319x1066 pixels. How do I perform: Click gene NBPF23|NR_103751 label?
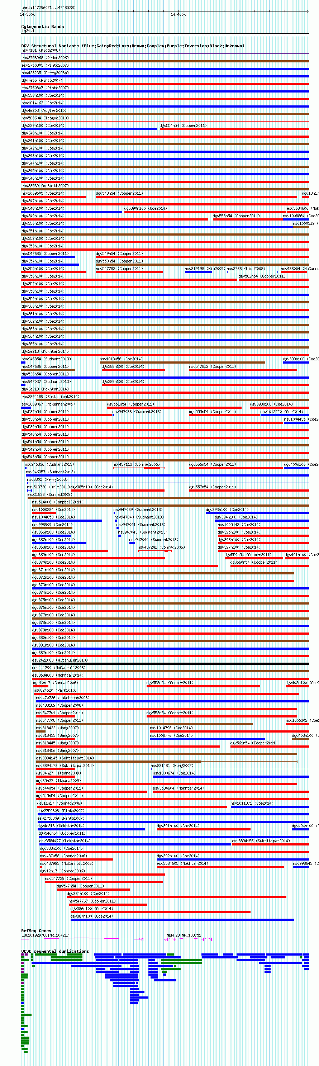tap(184, 935)
